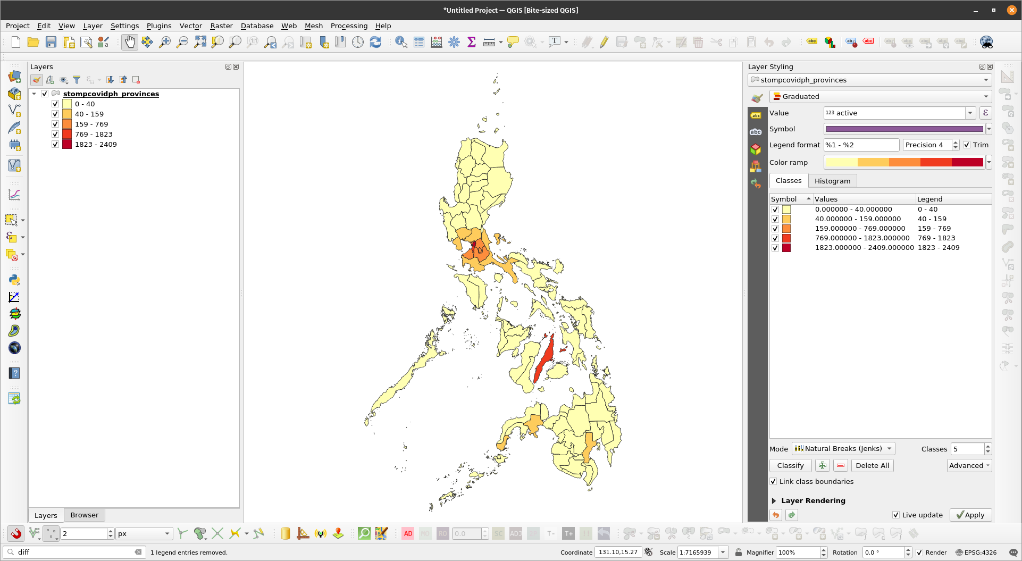Click the Zoom Full extent icon
Viewport: 1022px width, 561px height.
tap(200, 42)
